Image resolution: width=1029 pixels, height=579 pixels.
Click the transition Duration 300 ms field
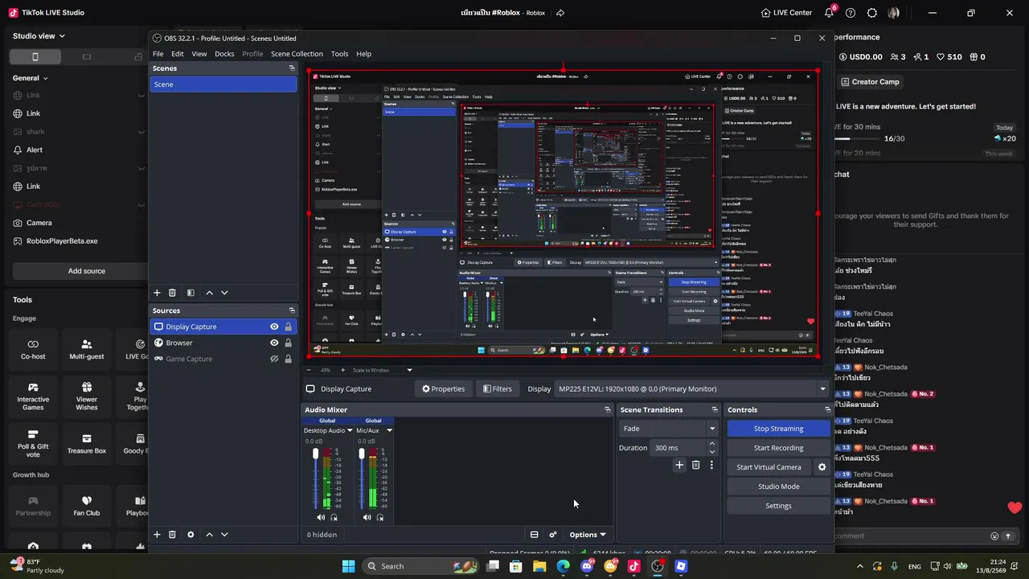(x=678, y=448)
